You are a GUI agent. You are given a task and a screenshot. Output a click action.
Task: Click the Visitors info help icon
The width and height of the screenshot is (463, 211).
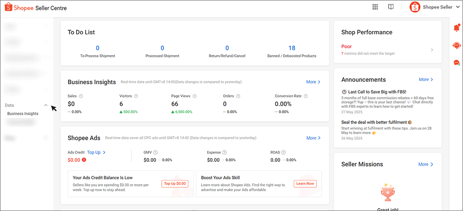tap(136, 96)
